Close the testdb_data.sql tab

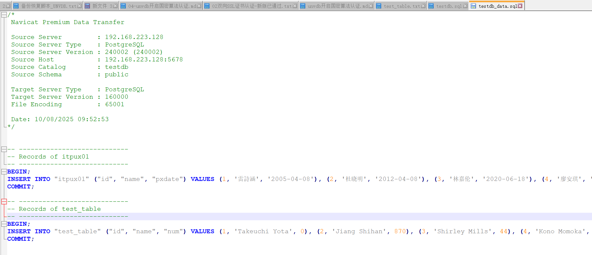[x=520, y=6]
